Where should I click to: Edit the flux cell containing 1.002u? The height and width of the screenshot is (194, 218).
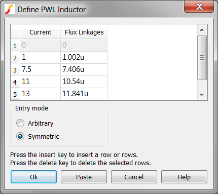coord(84,57)
